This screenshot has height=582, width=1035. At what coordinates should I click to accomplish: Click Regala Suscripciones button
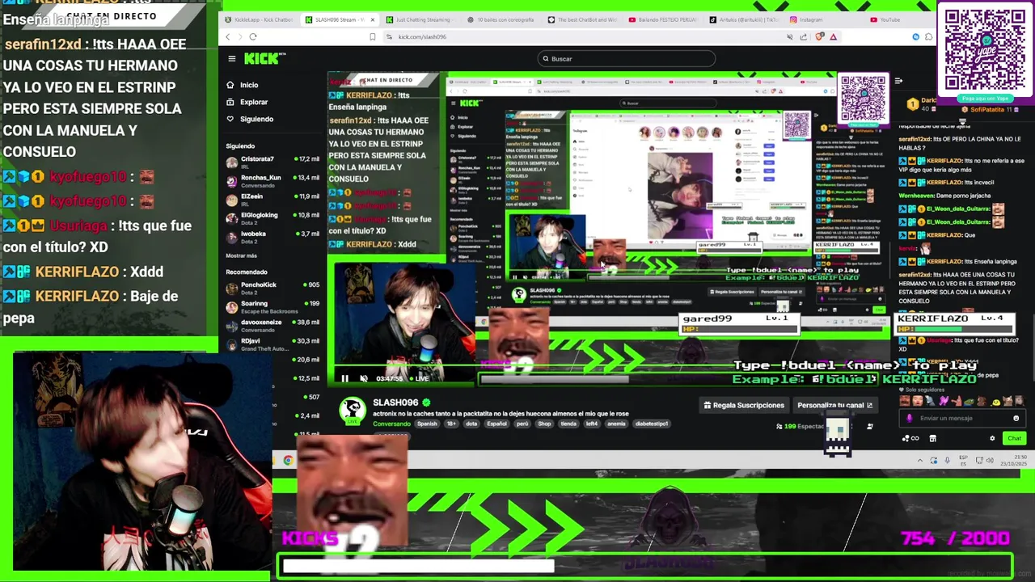click(744, 405)
